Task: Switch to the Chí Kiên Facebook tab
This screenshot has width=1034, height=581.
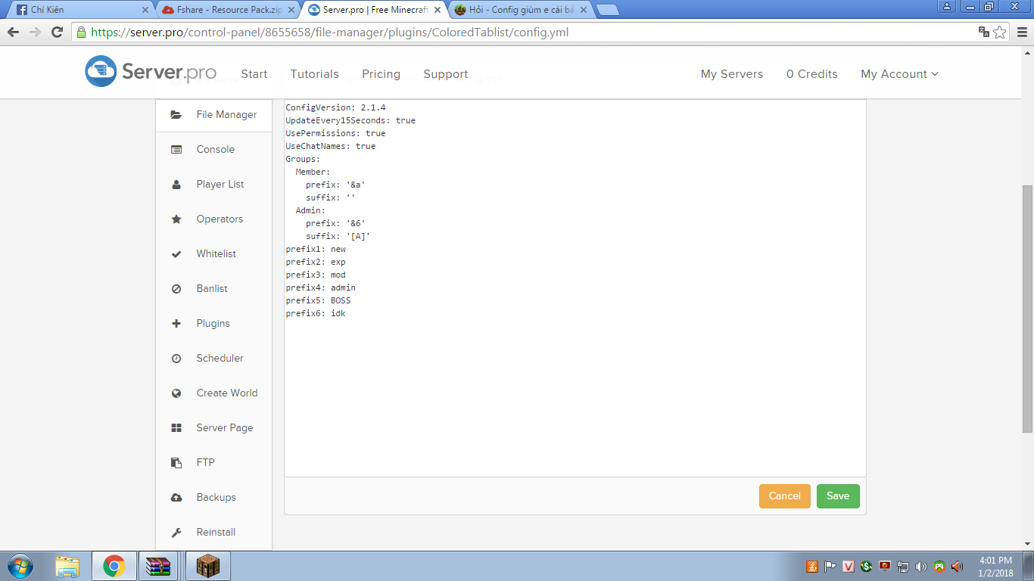Action: [80, 10]
